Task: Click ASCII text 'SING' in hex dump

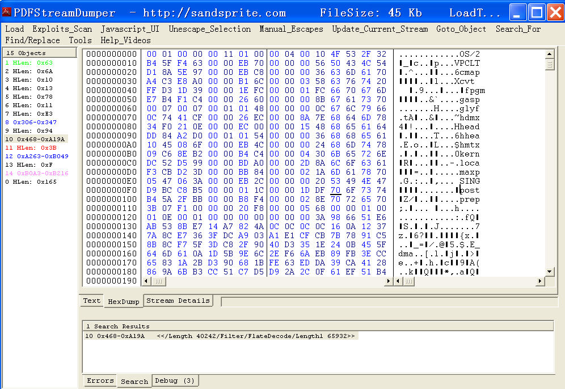Action: click(470, 181)
